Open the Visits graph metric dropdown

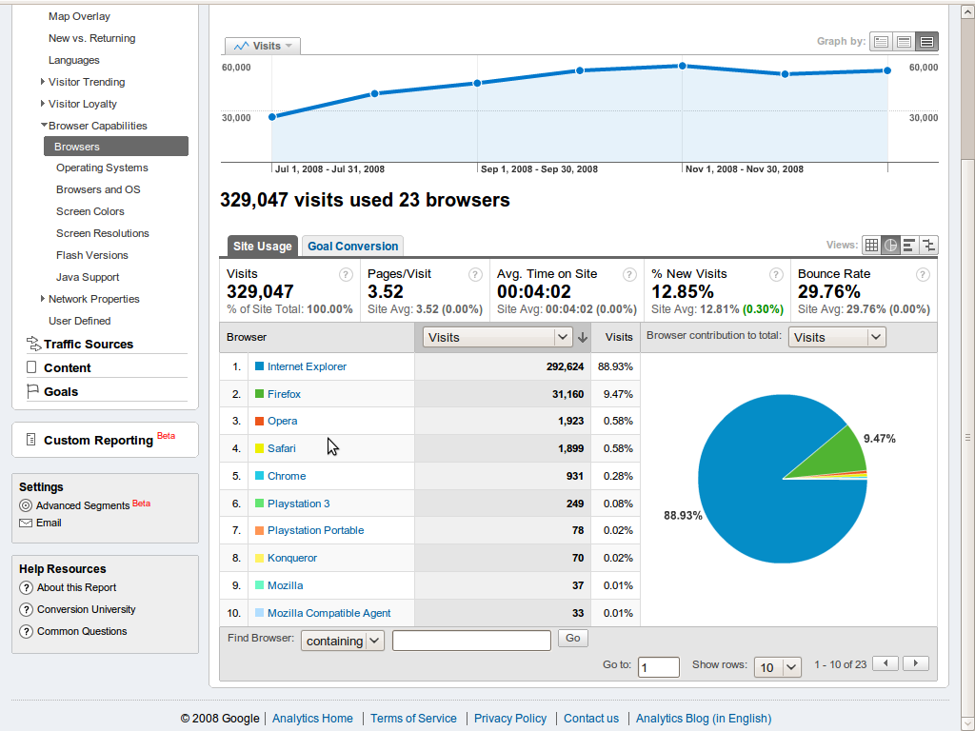pyautogui.click(x=263, y=46)
